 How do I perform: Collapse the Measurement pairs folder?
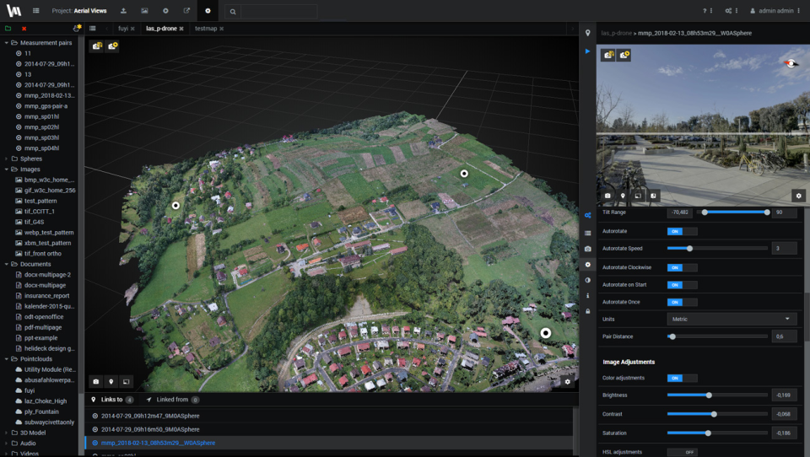click(x=7, y=42)
